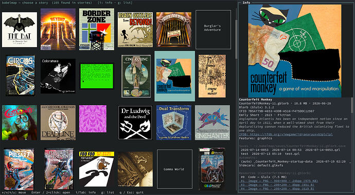Select Escape from Pulsar 7 cover
This screenshot has height=195, width=355.
19,169
